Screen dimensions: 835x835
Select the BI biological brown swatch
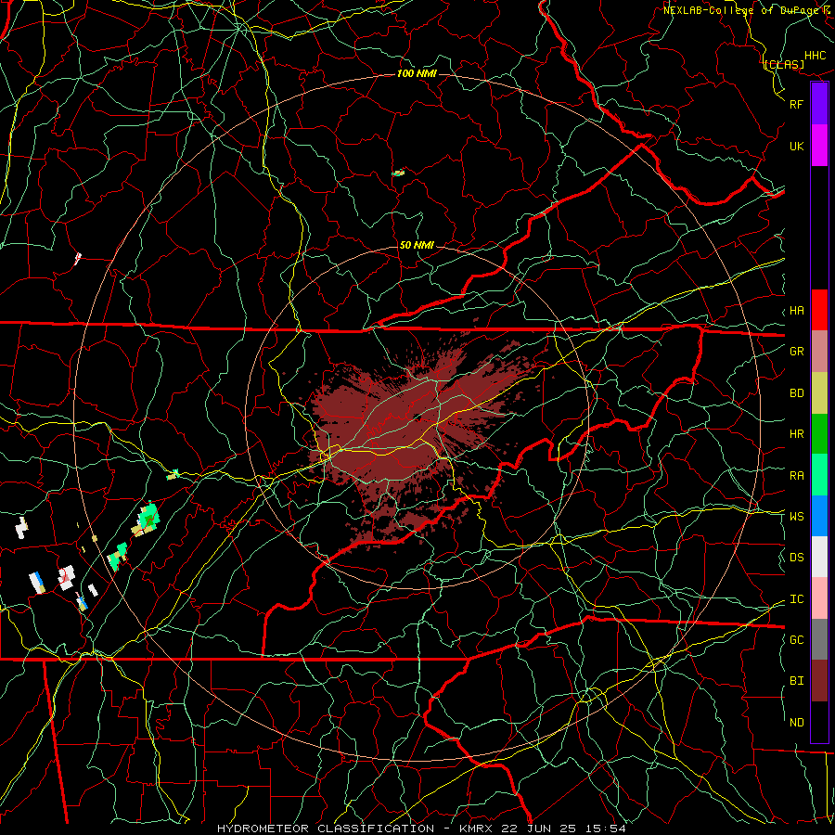tap(819, 681)
